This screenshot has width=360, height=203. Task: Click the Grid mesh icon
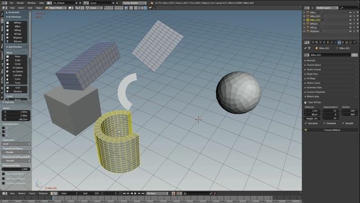[x=7, y=88]
